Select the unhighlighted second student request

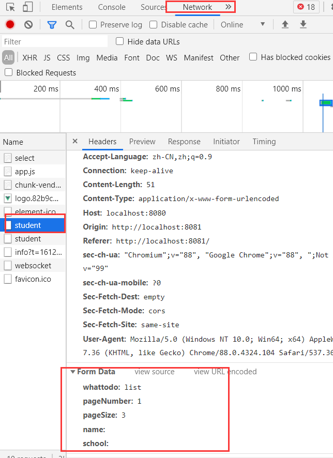click(33, 239)
